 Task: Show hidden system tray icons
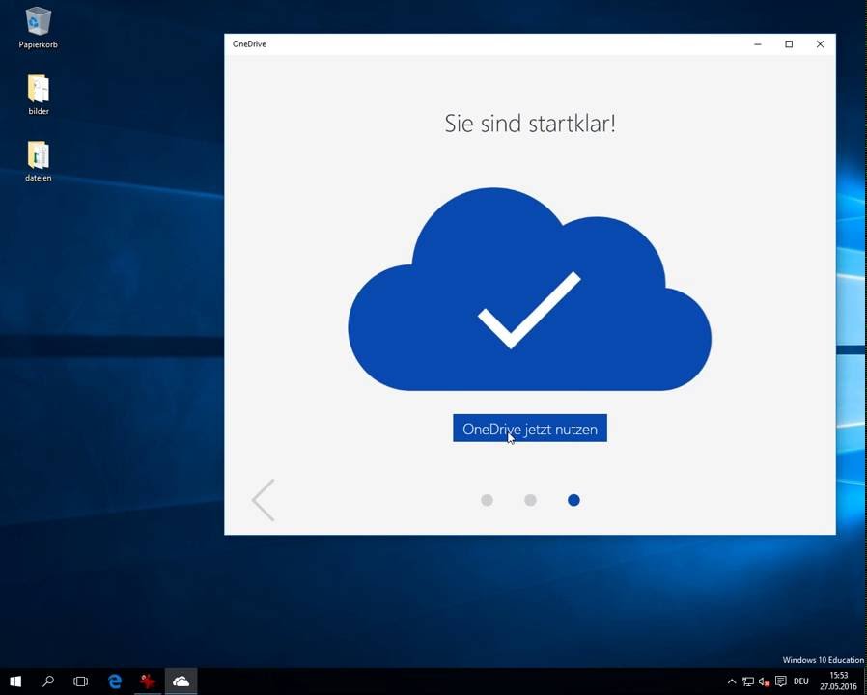tap(732, 681)
